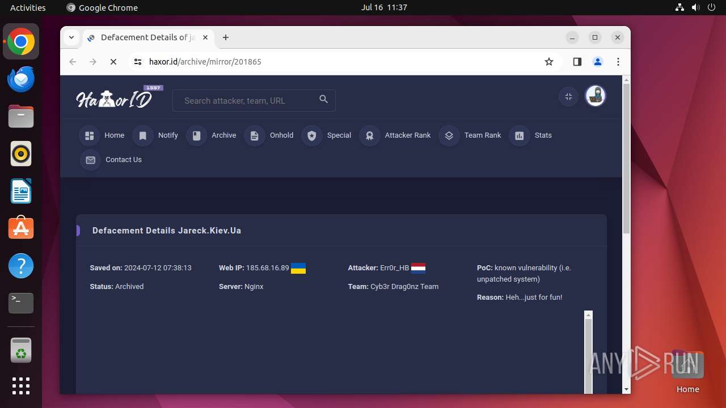Click the Onhold document icon

[x=254, y=135]
